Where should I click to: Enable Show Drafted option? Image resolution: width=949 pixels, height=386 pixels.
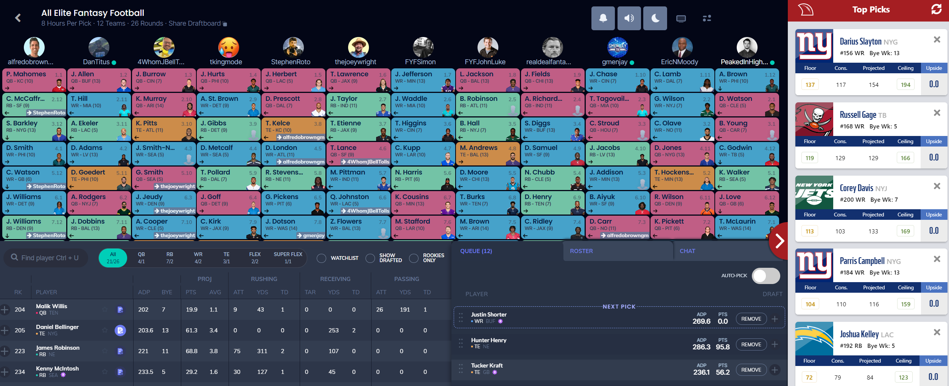[x=370, y=258]
